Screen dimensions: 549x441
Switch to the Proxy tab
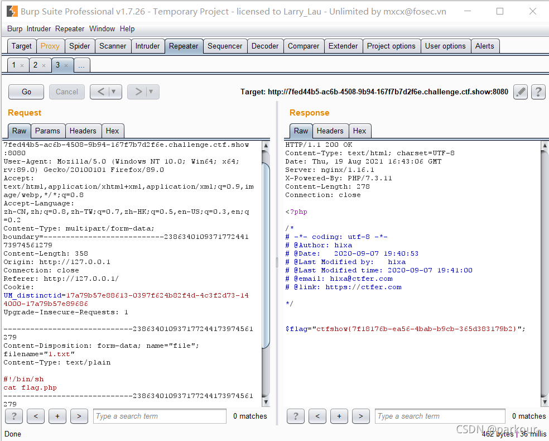tap(50, 46)
